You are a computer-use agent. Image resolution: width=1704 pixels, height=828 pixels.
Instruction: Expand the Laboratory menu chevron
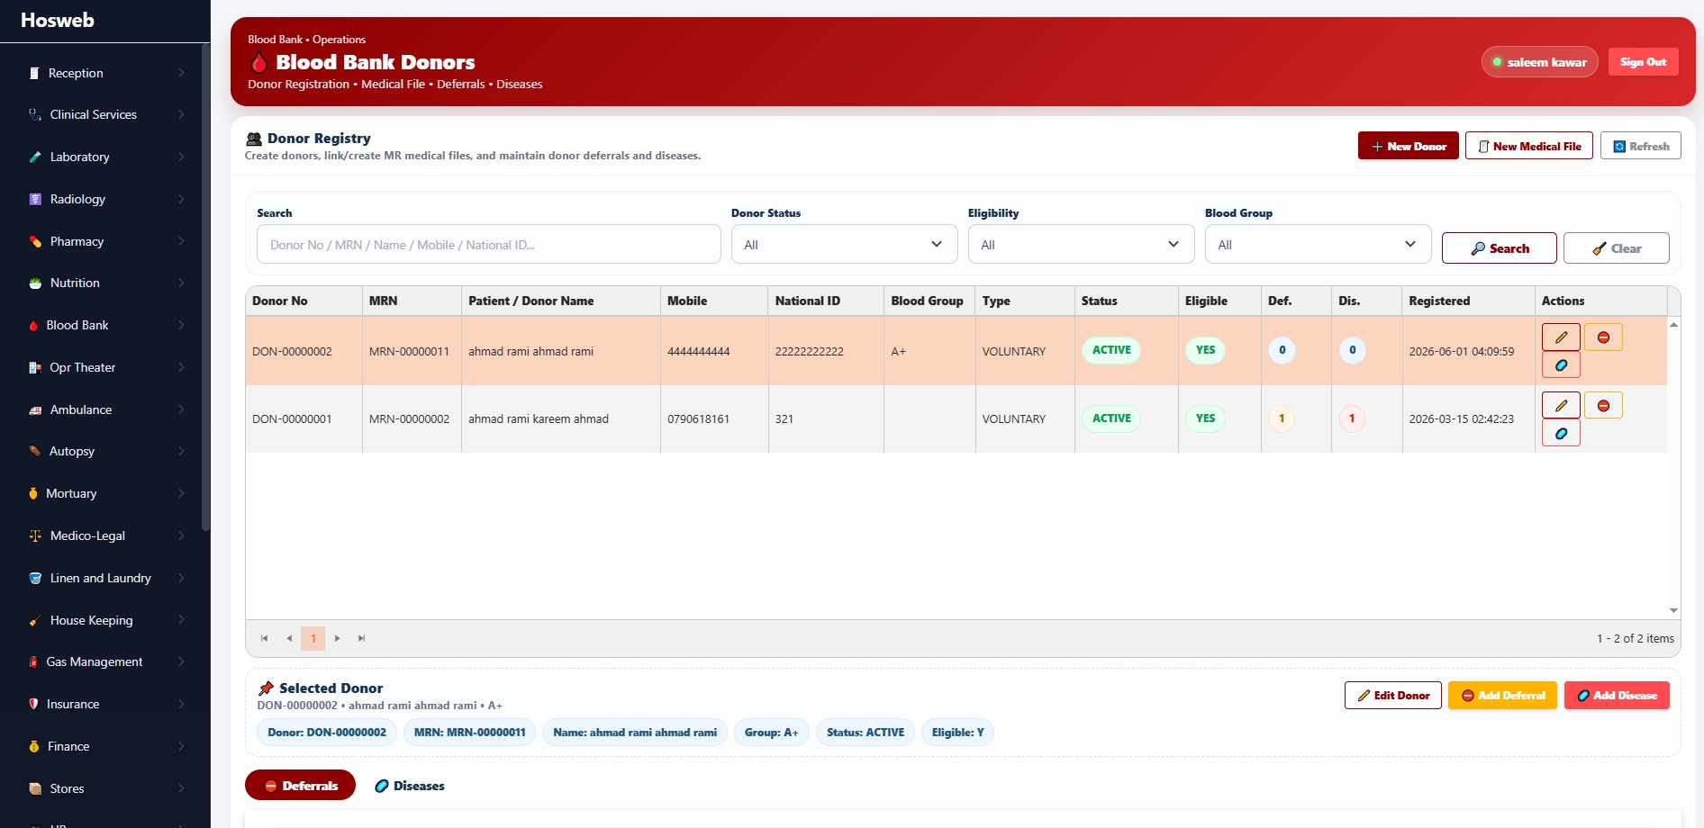tap(181, 157)
